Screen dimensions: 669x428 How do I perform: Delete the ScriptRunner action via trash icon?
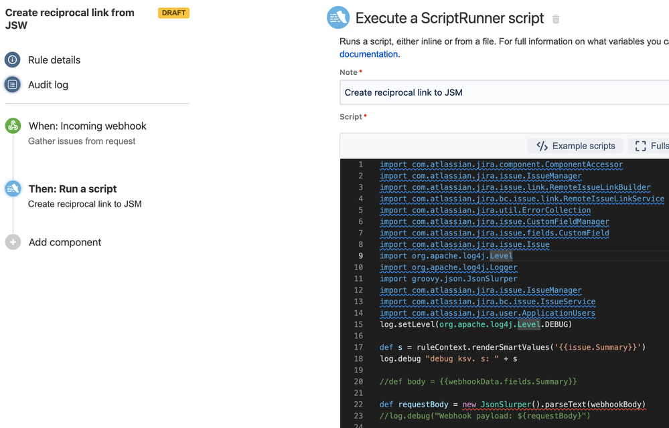(x=556, y=19)
